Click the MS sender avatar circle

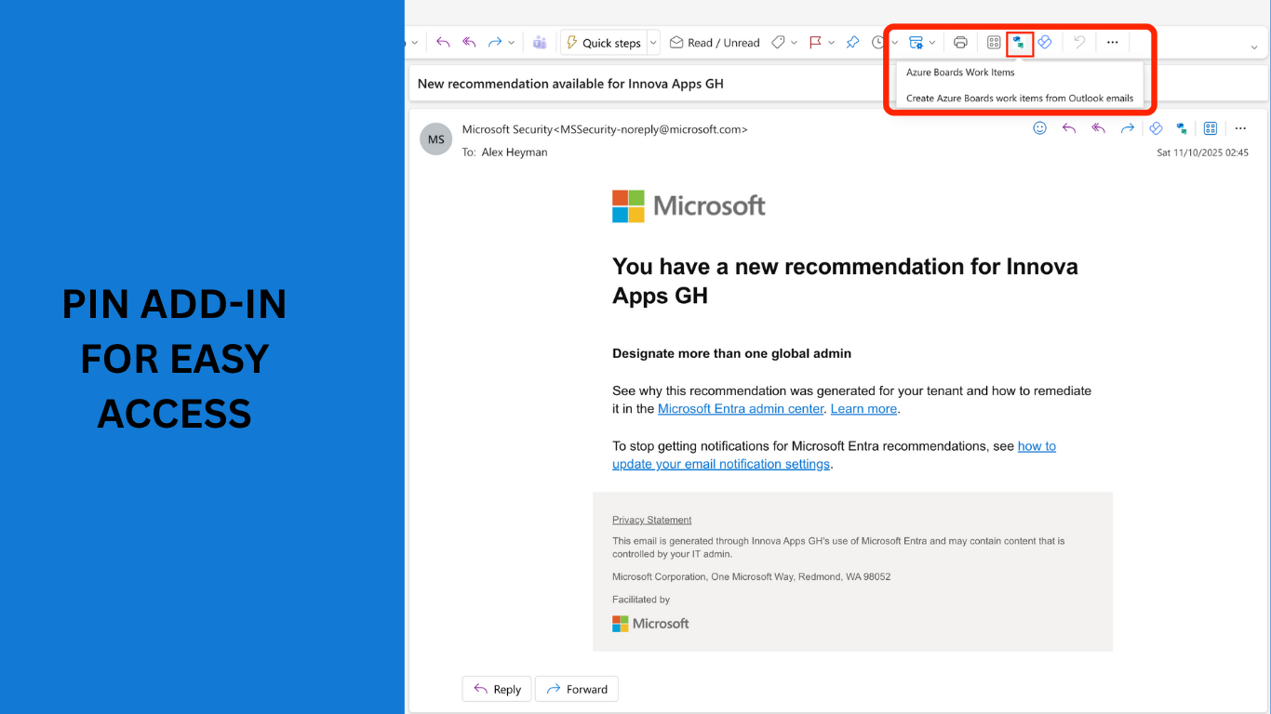[x=436, y=139]
